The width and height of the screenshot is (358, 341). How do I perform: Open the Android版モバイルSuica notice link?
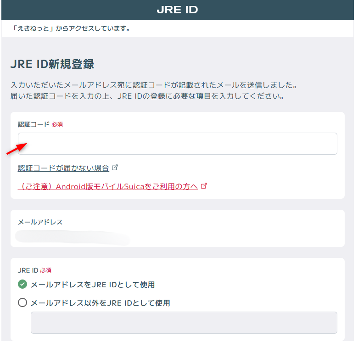(x=108, y=186)
